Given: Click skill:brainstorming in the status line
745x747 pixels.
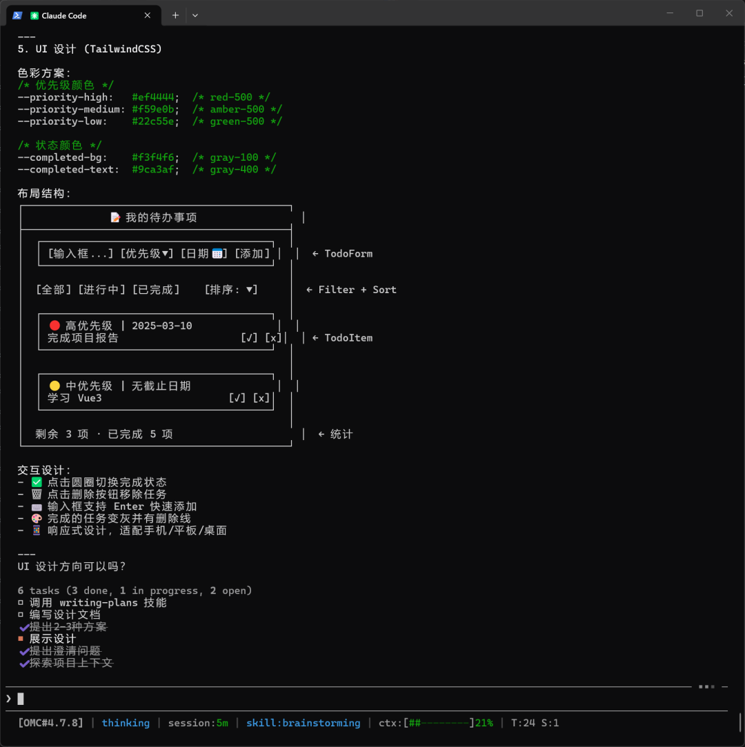Looking at the screenshot, I should (x=303, y=723).
